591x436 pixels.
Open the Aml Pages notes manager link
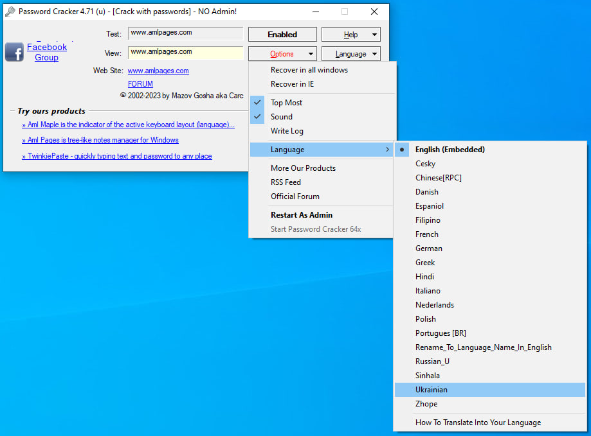coord(100,140)
